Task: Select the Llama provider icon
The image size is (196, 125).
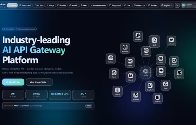Action: 130,62
